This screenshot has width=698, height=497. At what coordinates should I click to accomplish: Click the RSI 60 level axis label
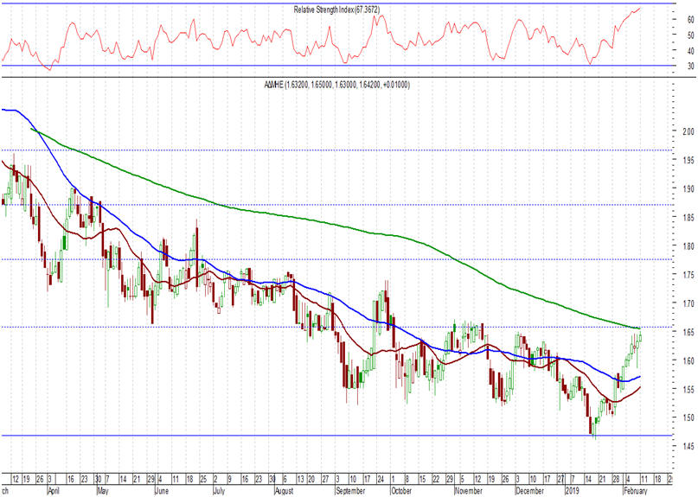point(667,35)
